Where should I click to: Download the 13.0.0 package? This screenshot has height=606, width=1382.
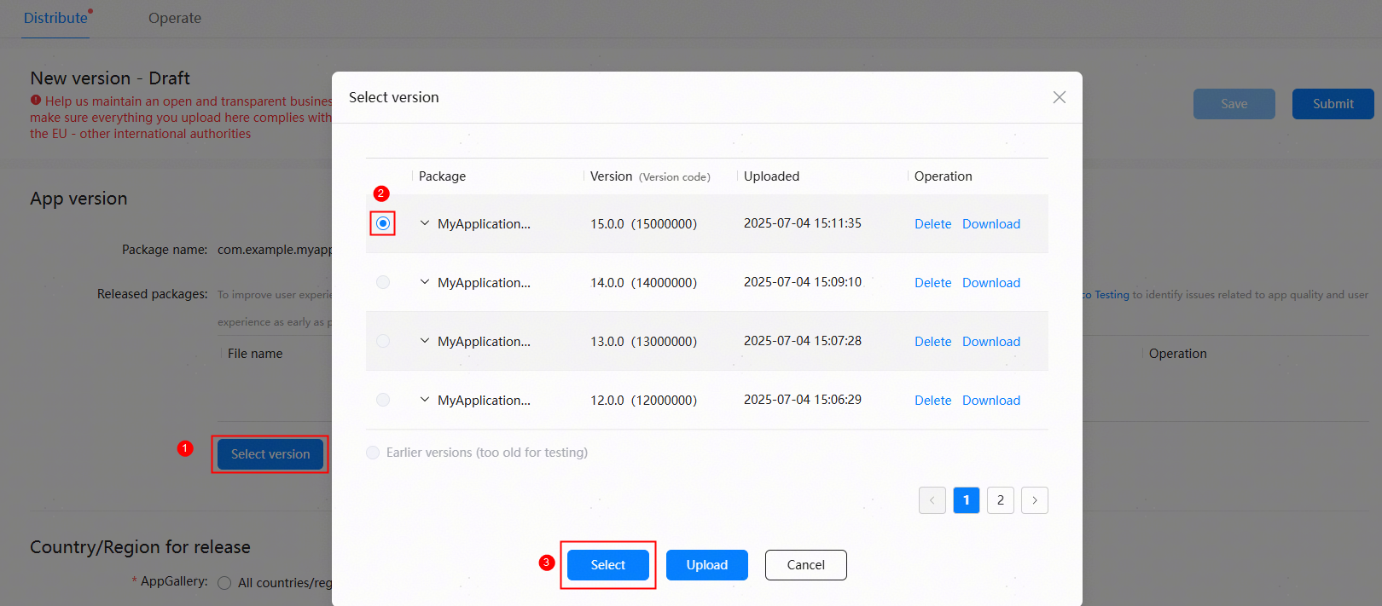991,342
